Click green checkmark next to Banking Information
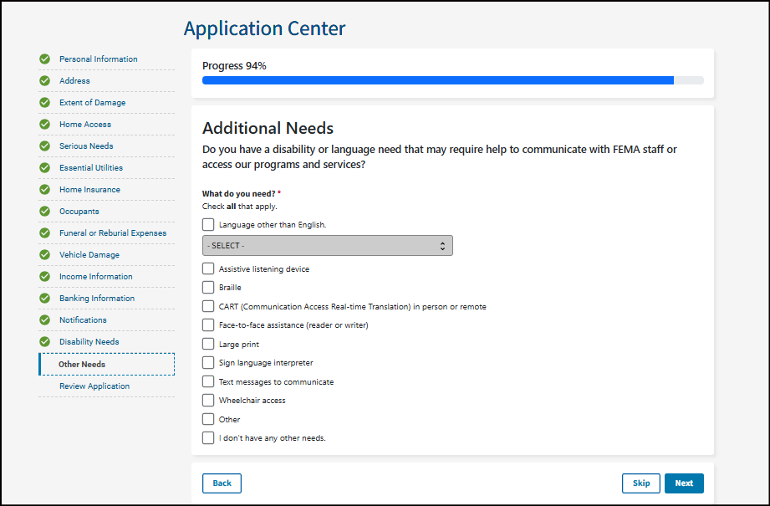 (45, 299)
